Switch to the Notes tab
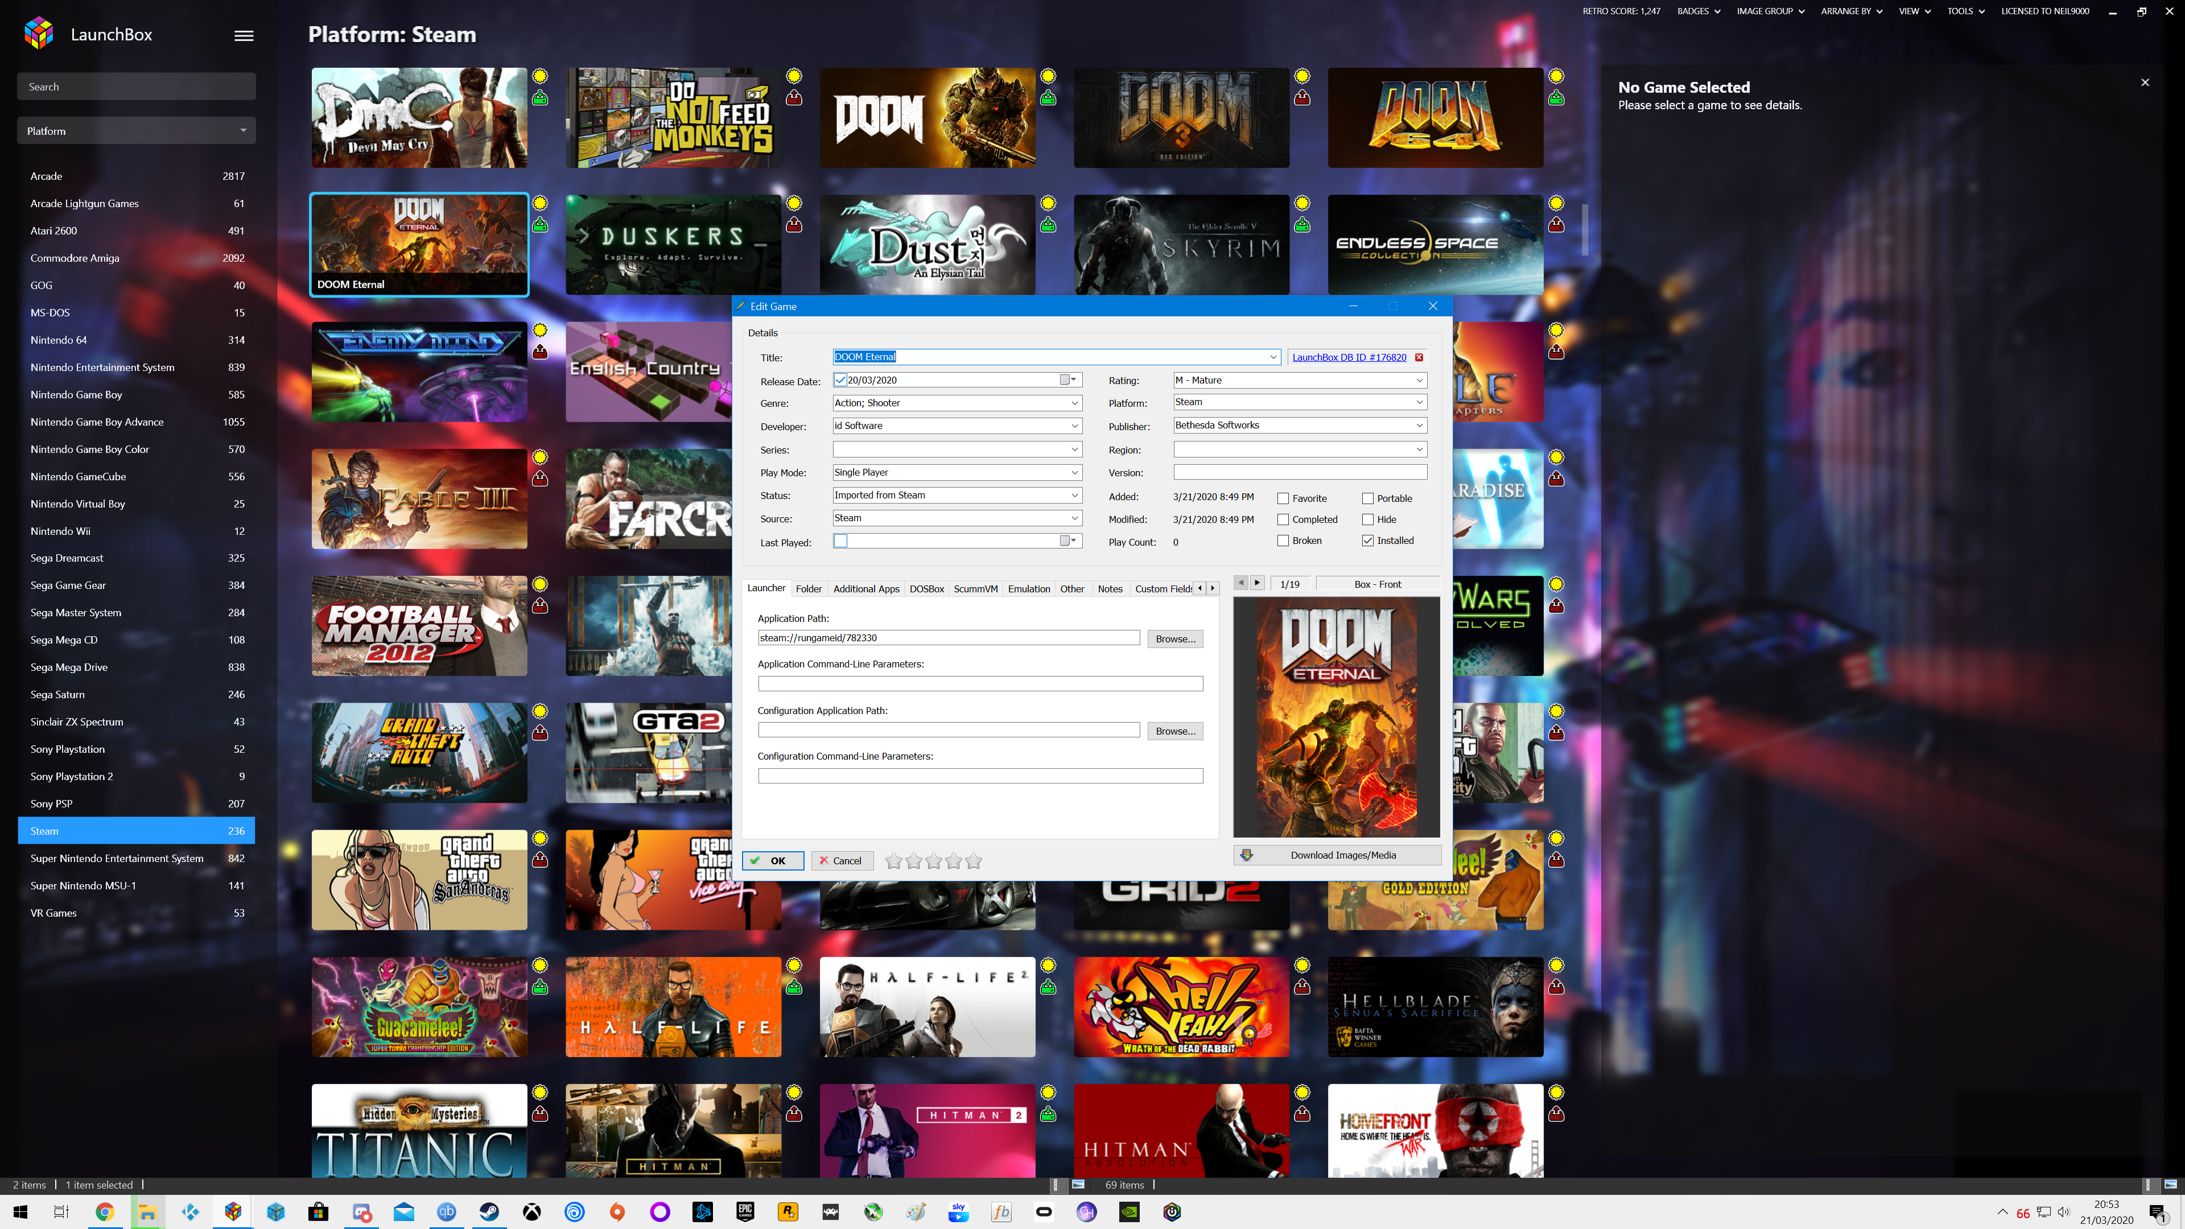The image size is (2185, 1229). pos(1110,589)
